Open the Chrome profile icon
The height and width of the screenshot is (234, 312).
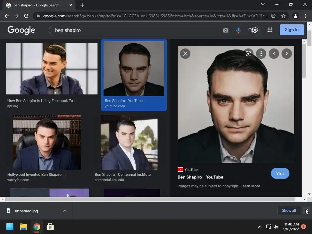pos(296,16)
